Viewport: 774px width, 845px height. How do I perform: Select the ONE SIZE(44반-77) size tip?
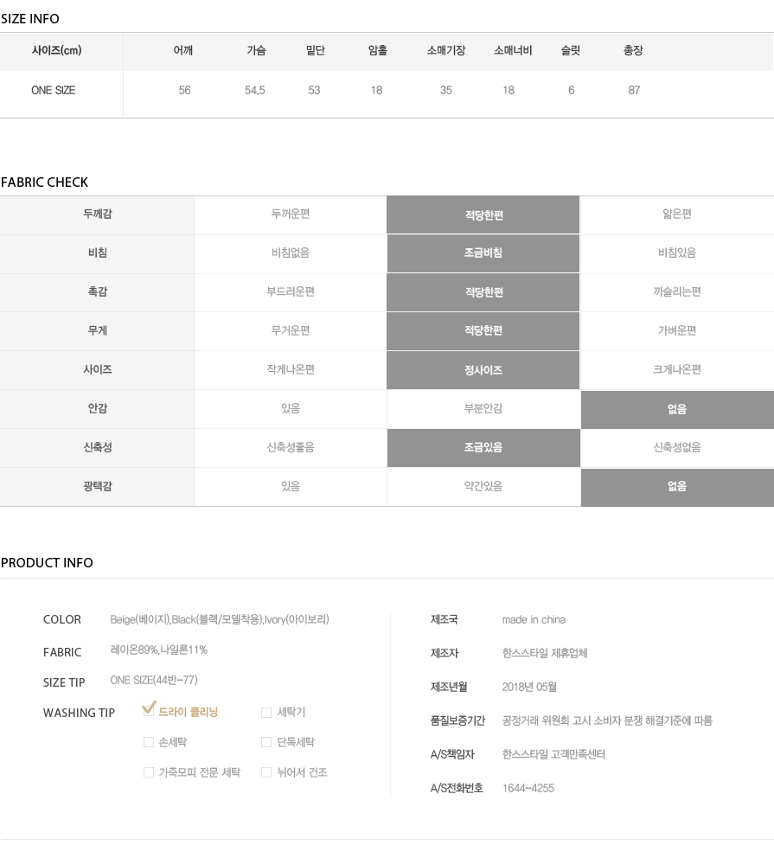click(x=154, y=680)
